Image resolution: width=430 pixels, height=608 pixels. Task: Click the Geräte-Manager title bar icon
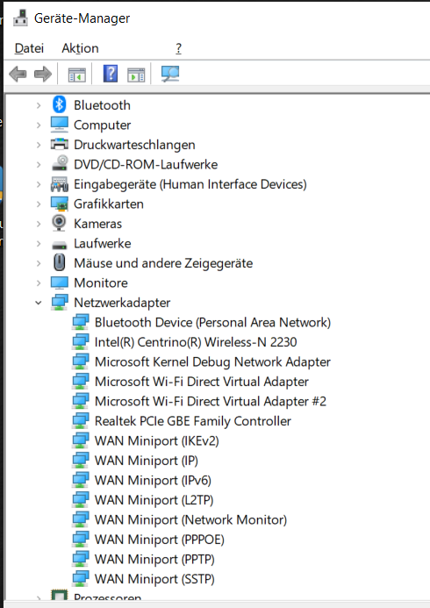pyautogui.click(x=20, y=18)
